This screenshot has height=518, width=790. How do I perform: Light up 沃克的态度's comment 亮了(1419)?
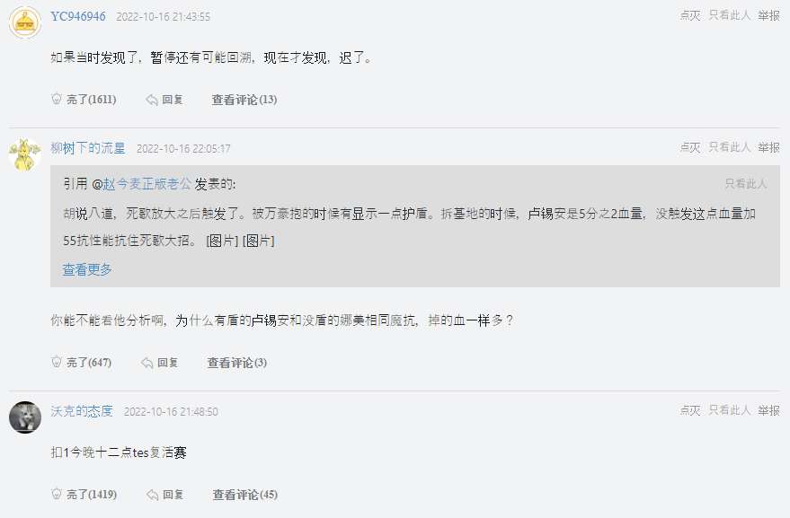(84, 495)
